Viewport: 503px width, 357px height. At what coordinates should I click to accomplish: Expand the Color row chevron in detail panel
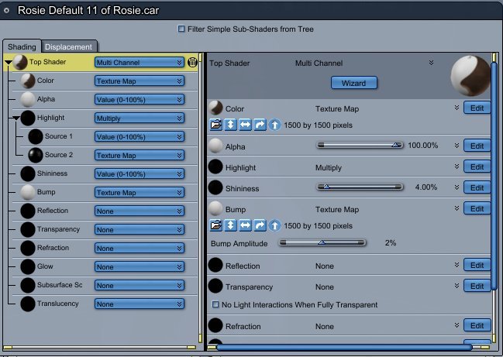[456, 108]
